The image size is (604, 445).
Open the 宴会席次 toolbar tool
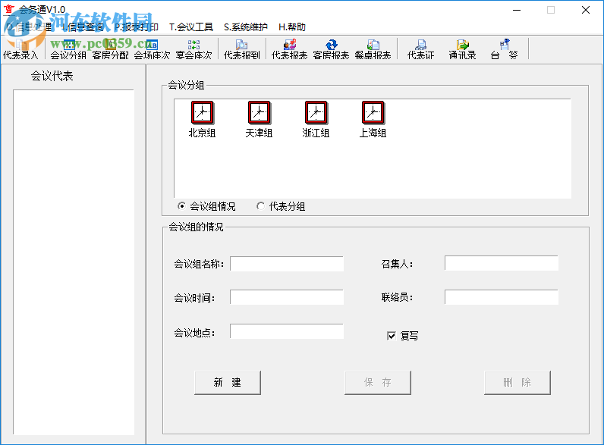point(193,49)
